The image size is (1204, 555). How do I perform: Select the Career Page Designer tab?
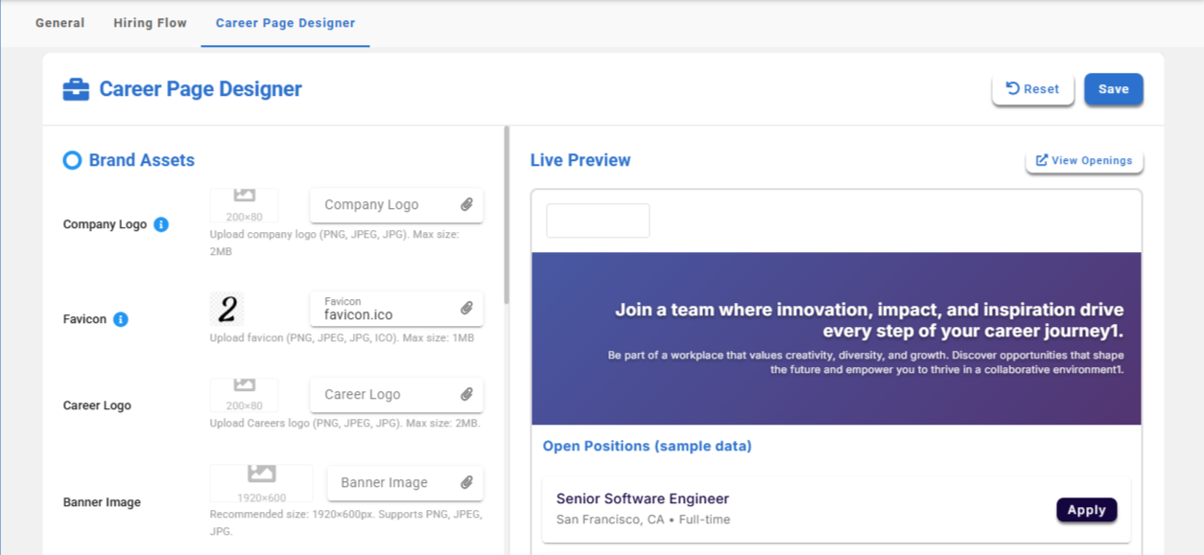pos(285,23)
